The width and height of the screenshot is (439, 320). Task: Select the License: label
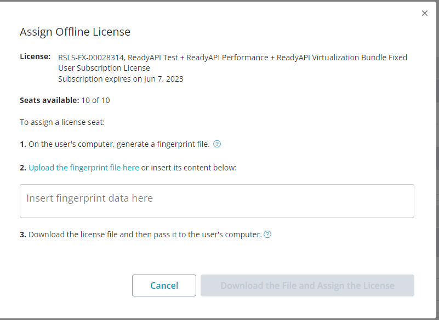pos(35,56)
